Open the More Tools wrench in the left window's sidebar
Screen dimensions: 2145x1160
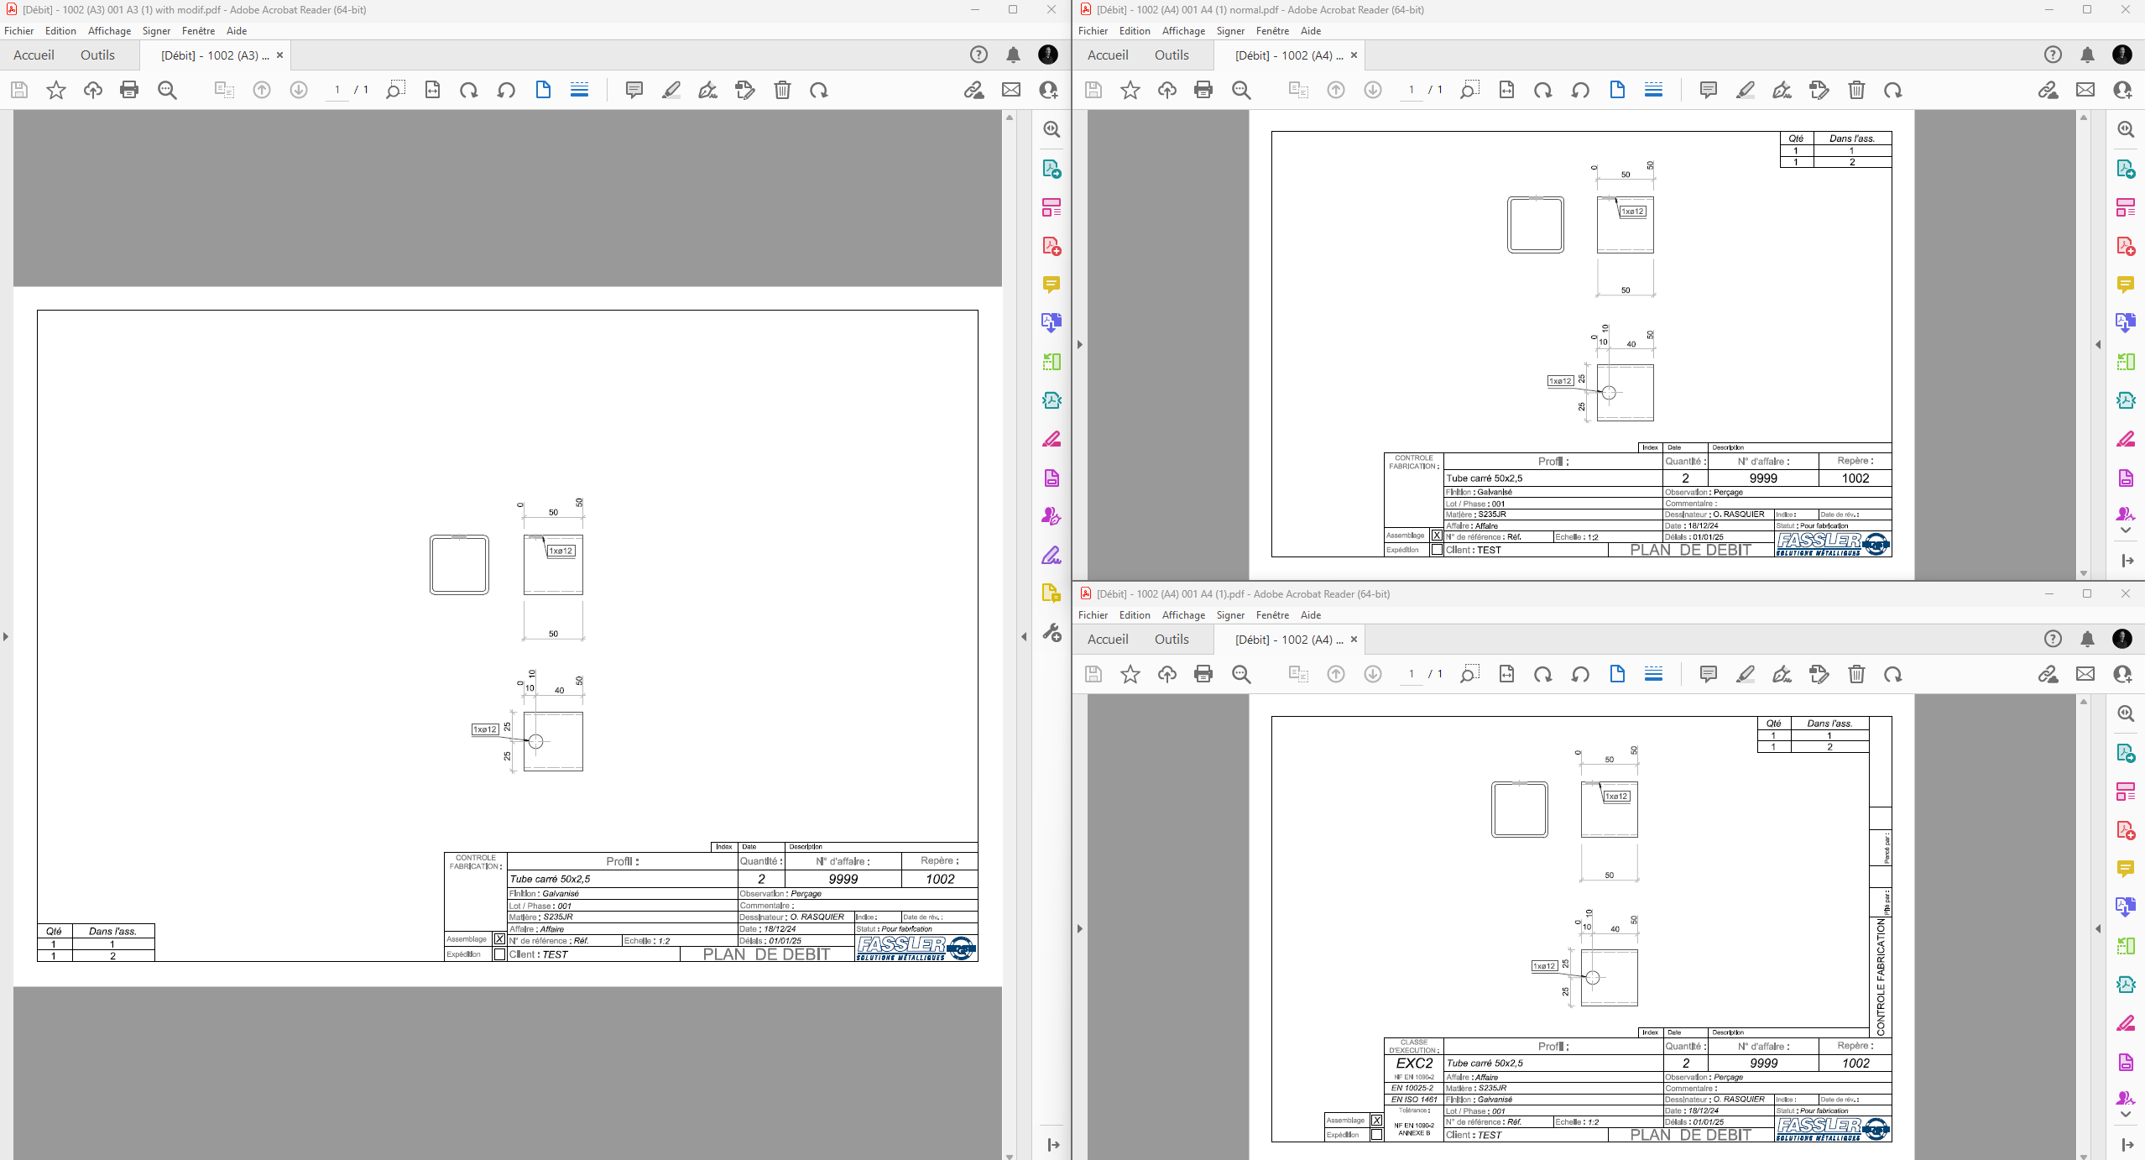(1052, 632)
